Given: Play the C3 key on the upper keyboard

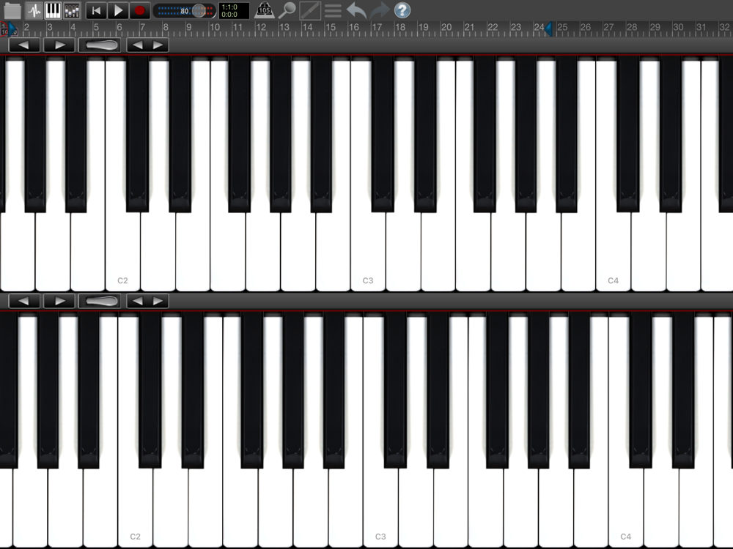Looking at the screenshot, I should [368, 252].
